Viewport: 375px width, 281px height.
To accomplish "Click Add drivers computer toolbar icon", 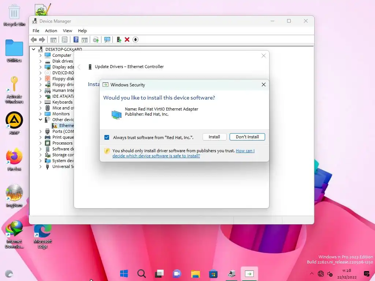I will pyautogui.click(x=119, y=40).
